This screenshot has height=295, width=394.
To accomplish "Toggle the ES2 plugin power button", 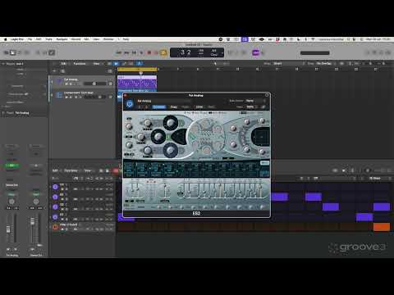I will point(130,103).
